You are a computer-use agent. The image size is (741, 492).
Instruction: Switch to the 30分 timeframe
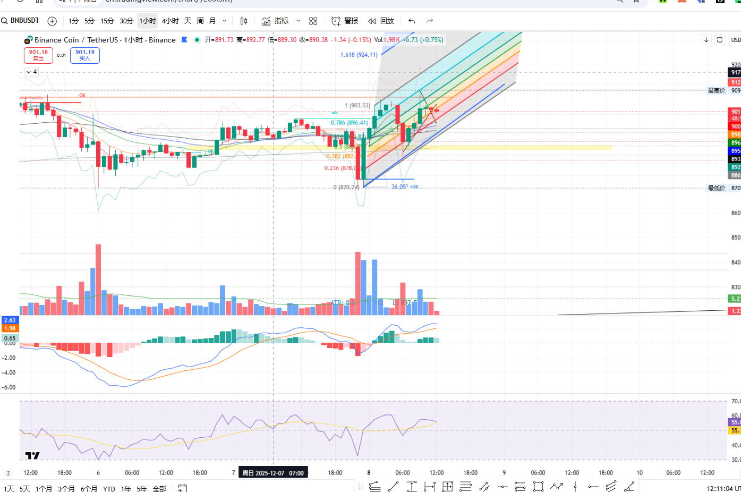click(126, 21)
